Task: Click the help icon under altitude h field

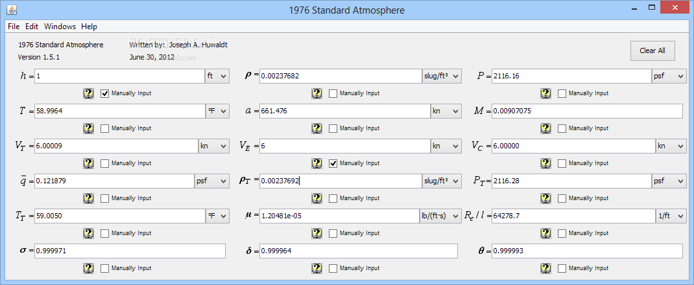Action: pos(89,93)
